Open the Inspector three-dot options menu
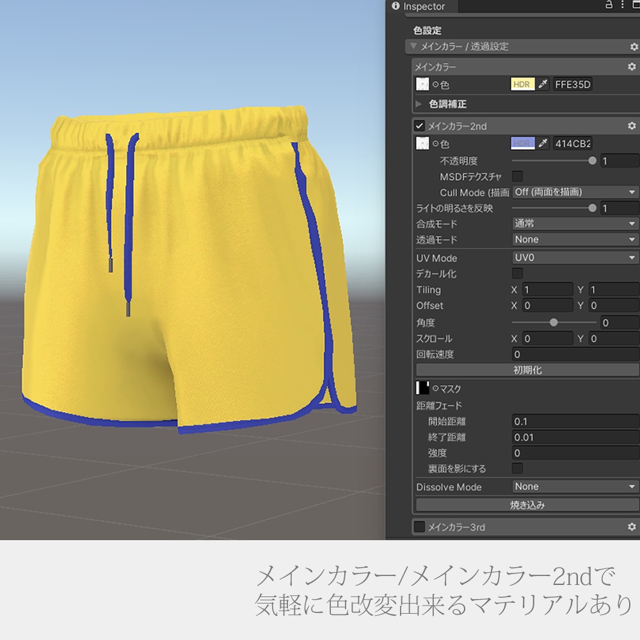 point(623,5)
